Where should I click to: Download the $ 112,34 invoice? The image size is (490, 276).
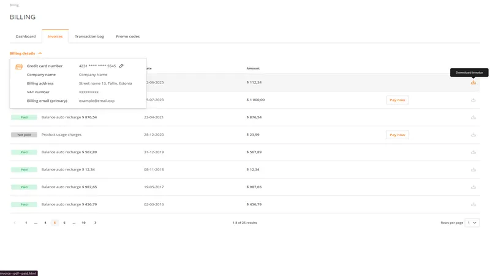pyautogui.click(x=473, y=82)
